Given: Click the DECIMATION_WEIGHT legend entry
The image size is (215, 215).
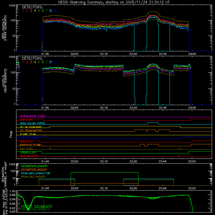Looking at the screenshot, I should click(x=34, y=170).
